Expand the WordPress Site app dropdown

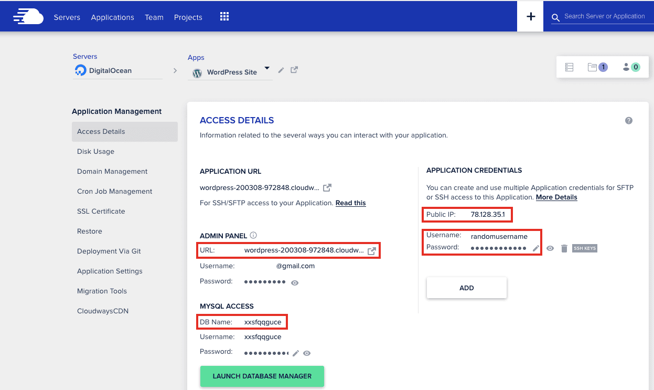[x=266, y=68]
